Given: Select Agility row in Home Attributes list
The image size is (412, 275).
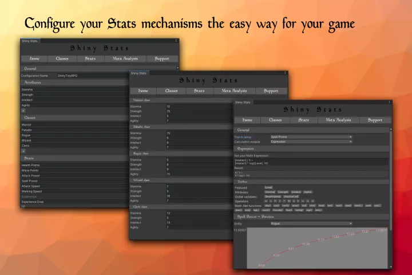Looking at the screenshot, I should (75, 105).
